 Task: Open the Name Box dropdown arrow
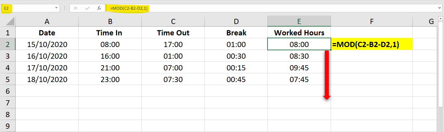point(57,8)
